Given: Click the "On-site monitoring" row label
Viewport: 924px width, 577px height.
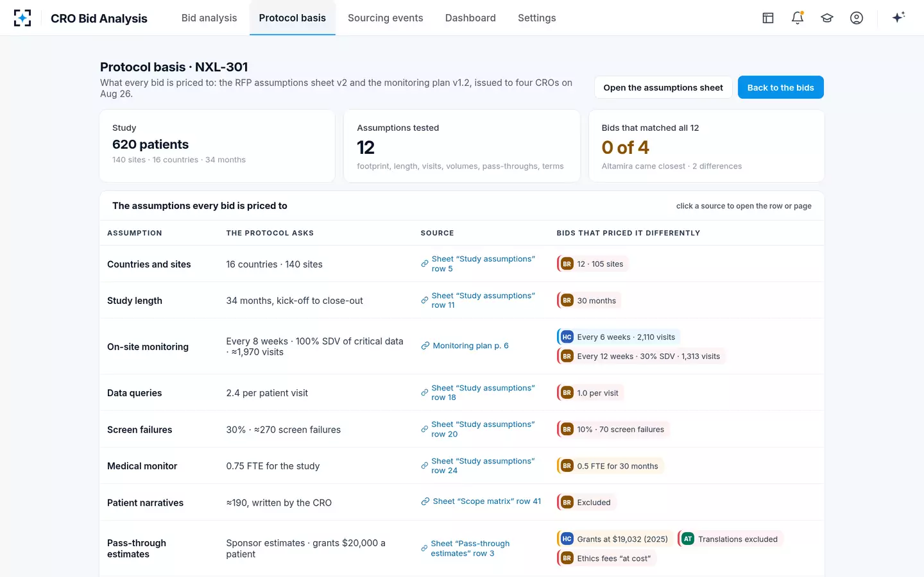Looking at the screenshot, I should click(148, 347).
